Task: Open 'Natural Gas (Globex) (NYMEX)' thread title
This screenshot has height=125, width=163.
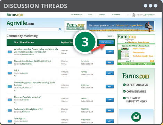Action: point(32,61)
